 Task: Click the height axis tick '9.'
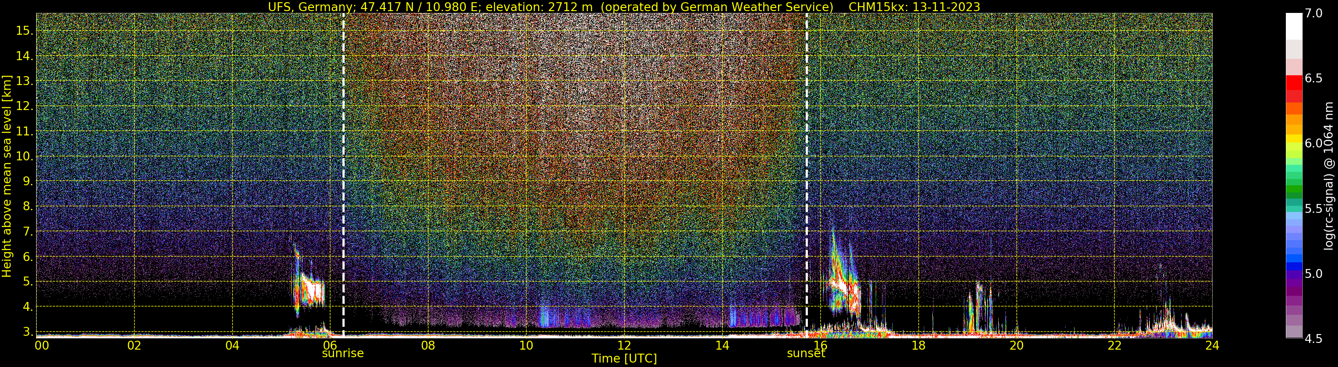click(28, 181)
